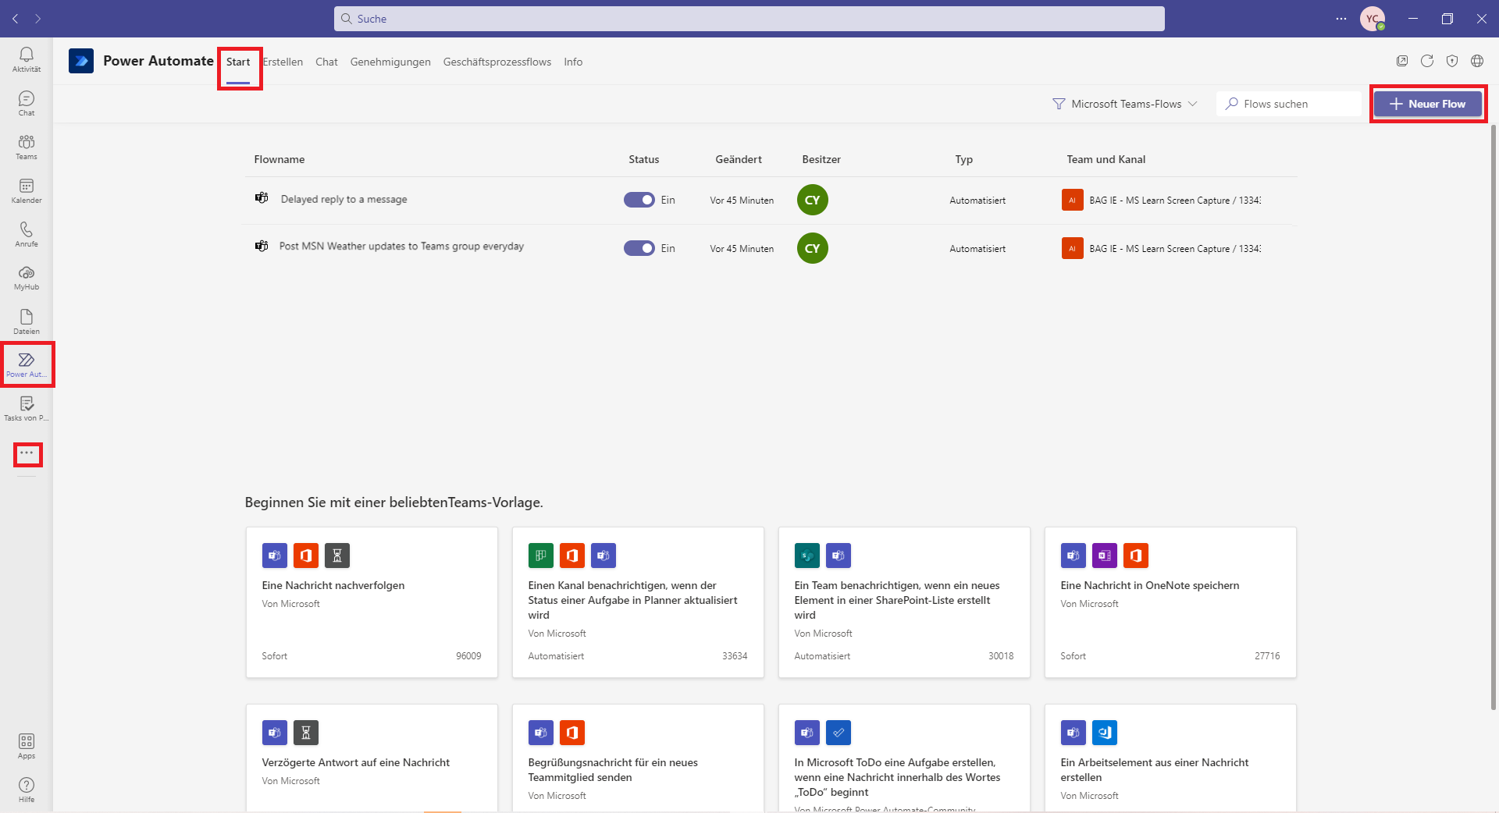Click the vertical page scrollbar
Image resolution: width=1499 pixels, height=813 pixels.
[1494, 417]
